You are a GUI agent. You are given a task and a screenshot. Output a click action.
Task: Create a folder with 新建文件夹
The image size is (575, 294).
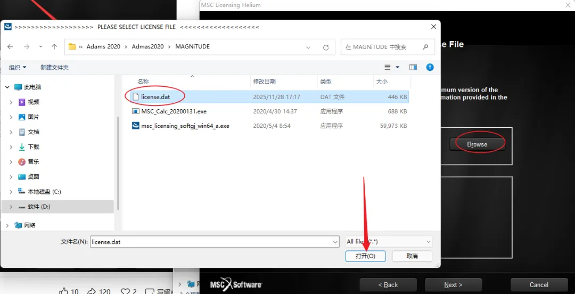coord(54,68)
